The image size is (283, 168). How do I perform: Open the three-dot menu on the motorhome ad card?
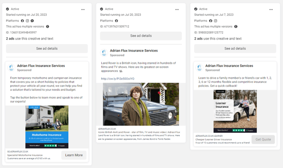[83, 10]
